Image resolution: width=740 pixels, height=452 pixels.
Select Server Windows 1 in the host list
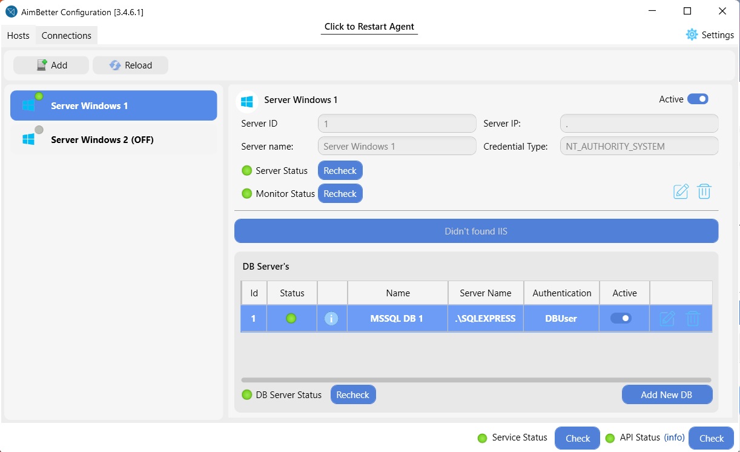pos(114,105)
